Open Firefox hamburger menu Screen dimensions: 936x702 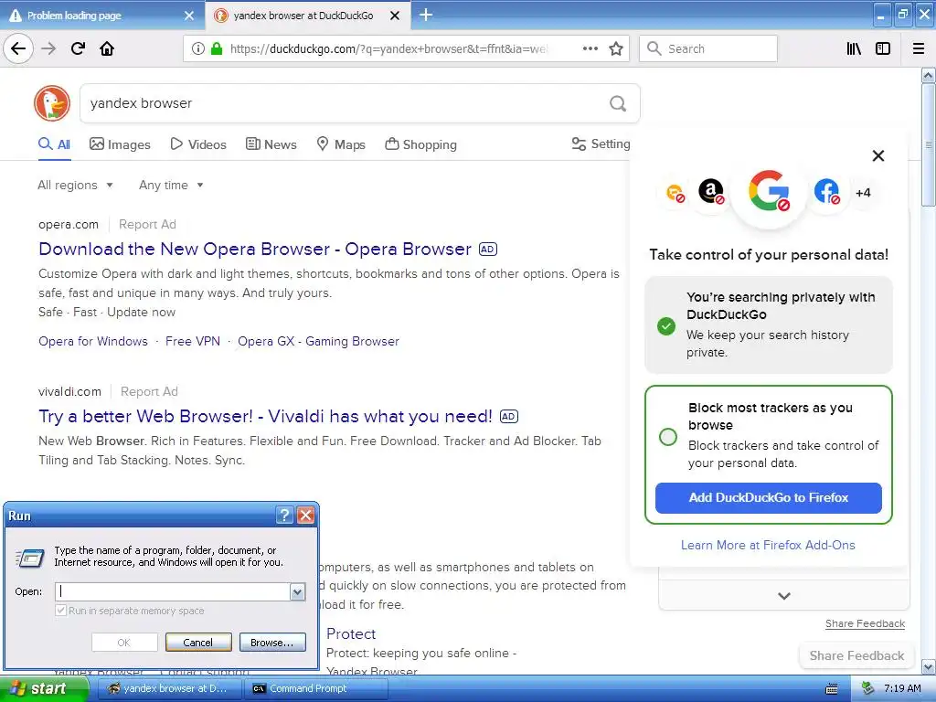(919, 48)
